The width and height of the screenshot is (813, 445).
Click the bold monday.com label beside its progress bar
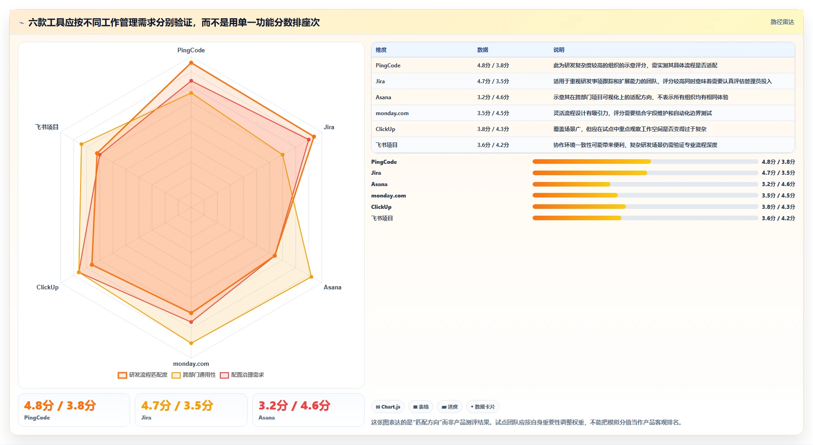coord(388,196)
